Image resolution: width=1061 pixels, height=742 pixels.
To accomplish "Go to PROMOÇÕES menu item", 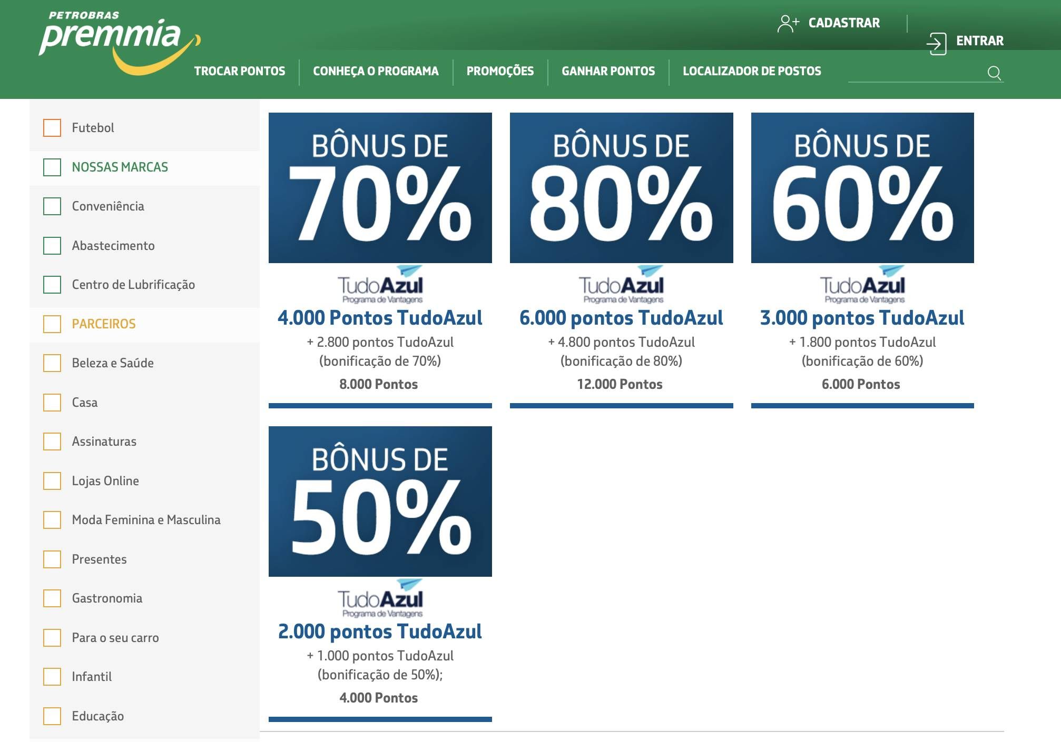I will point(500,71).
